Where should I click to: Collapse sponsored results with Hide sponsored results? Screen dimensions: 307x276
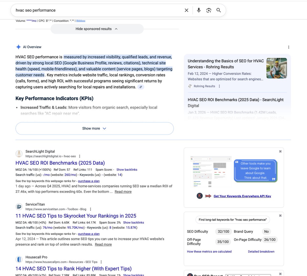97,29
